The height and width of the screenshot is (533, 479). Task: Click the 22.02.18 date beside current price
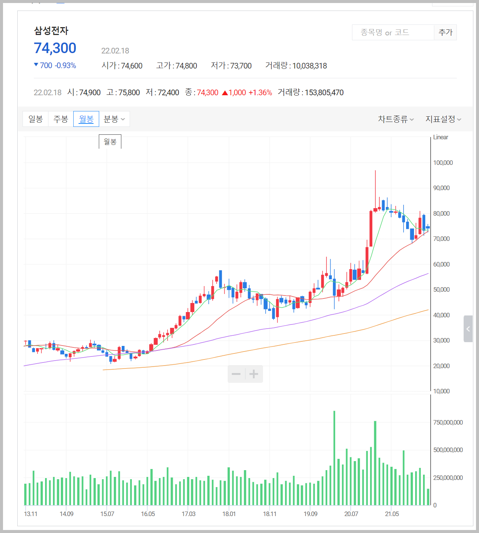(x=115, y=51)
